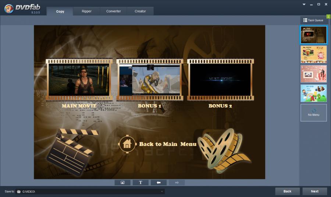Click the folder icon beside Save to
Screen dimensions: 331x197
click(x=19, y=191)
